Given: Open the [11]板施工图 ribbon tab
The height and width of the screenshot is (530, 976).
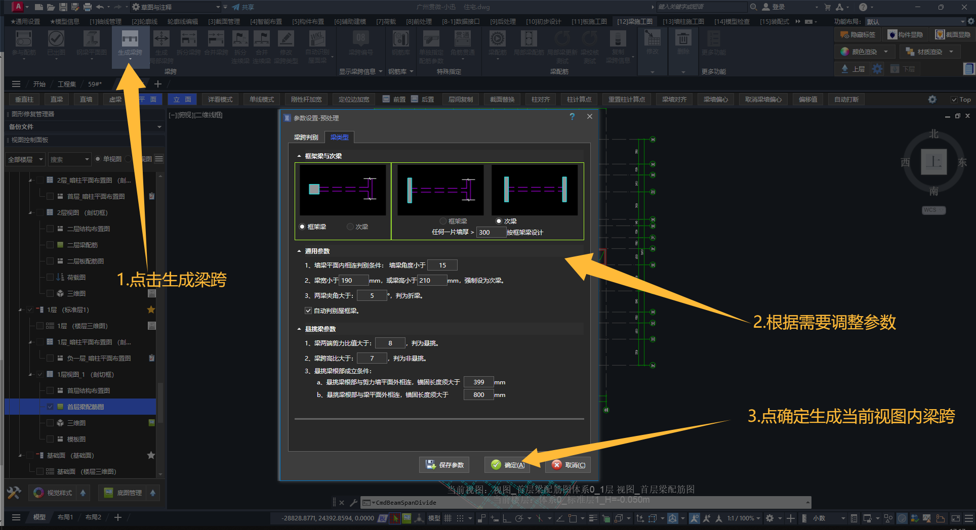Looking at the screenshot, I should pyautogui.click(x=589, y=21).
